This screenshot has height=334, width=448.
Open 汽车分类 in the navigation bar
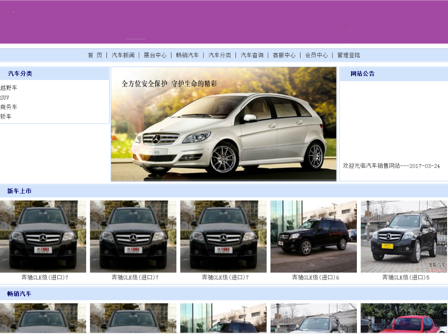(220, 55)
